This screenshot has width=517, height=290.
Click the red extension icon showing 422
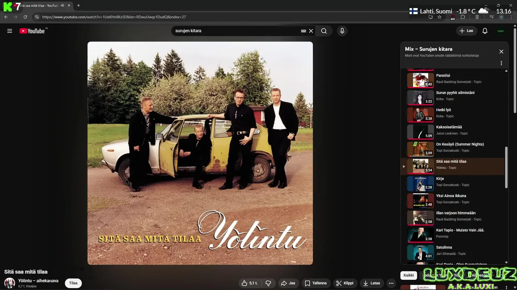point(453,17)
